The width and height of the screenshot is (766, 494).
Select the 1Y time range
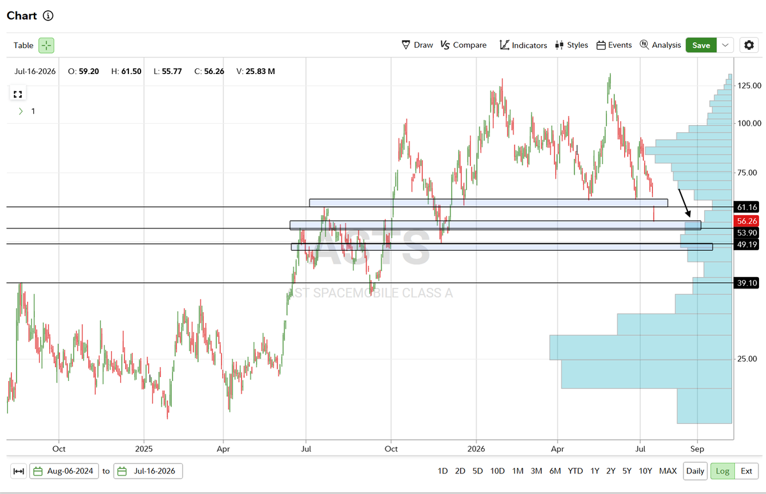tap(595, 471)
